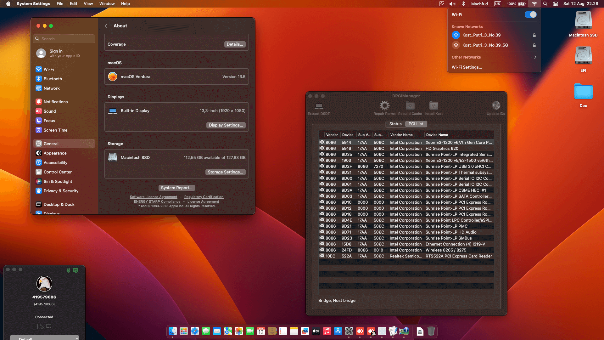Switch to the Status tab in DPCIManager

click(x=395, y=124)
